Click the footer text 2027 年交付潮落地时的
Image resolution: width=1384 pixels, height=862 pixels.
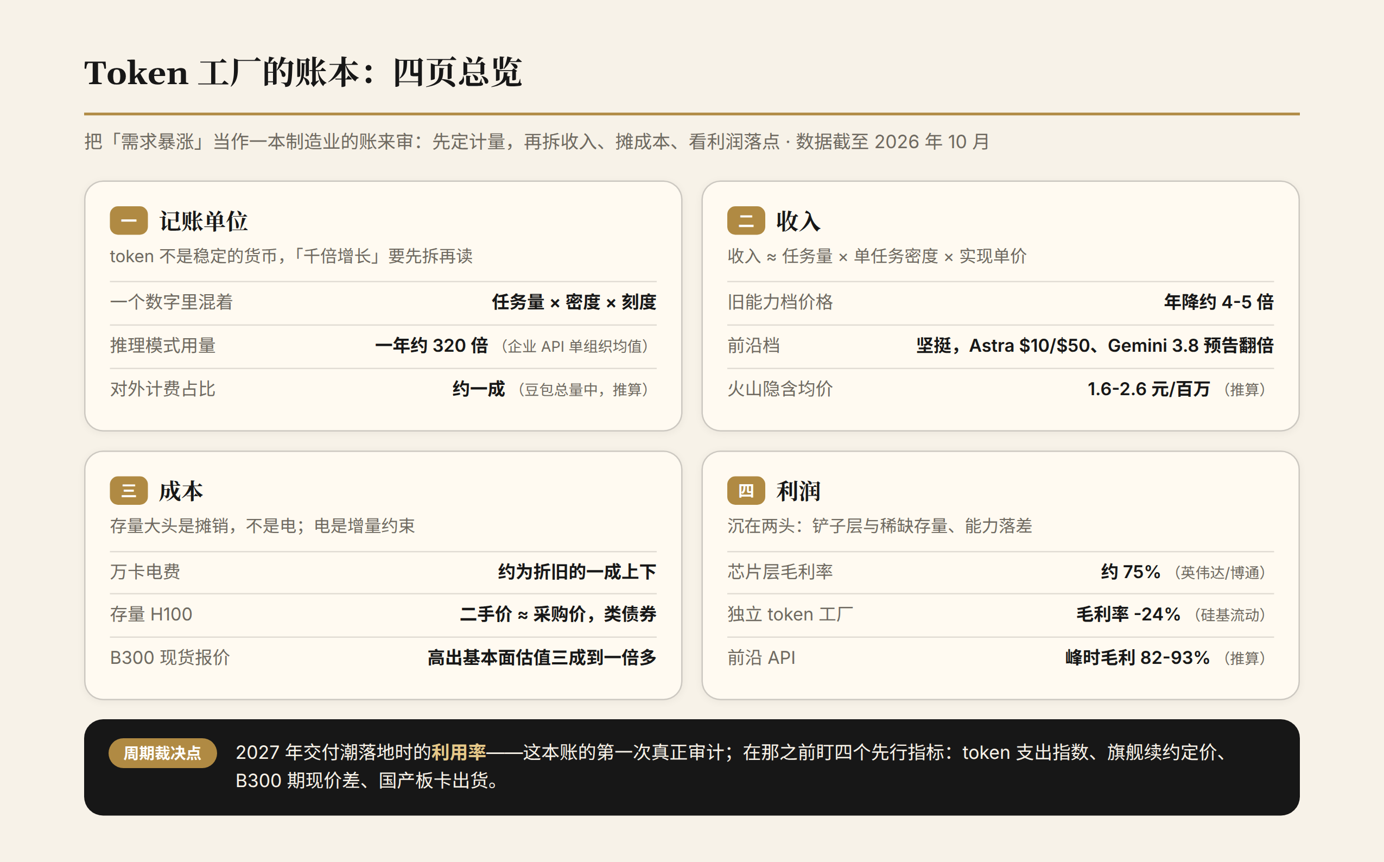point(333,752)
